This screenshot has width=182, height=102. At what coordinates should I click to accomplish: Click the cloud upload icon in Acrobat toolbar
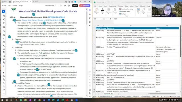[x=65, y=6]
